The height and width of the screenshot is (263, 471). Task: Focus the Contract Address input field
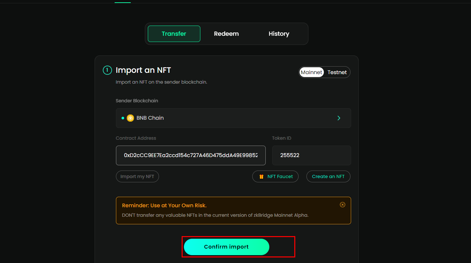tap(191, 155)
